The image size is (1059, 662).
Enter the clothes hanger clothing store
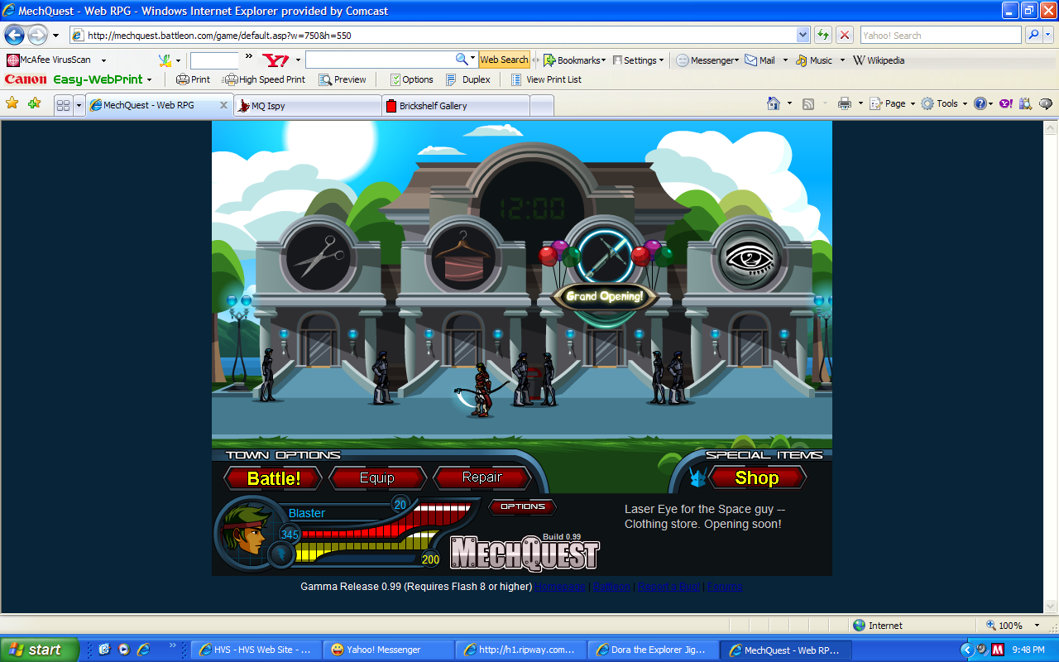click(x=463, y=256)
